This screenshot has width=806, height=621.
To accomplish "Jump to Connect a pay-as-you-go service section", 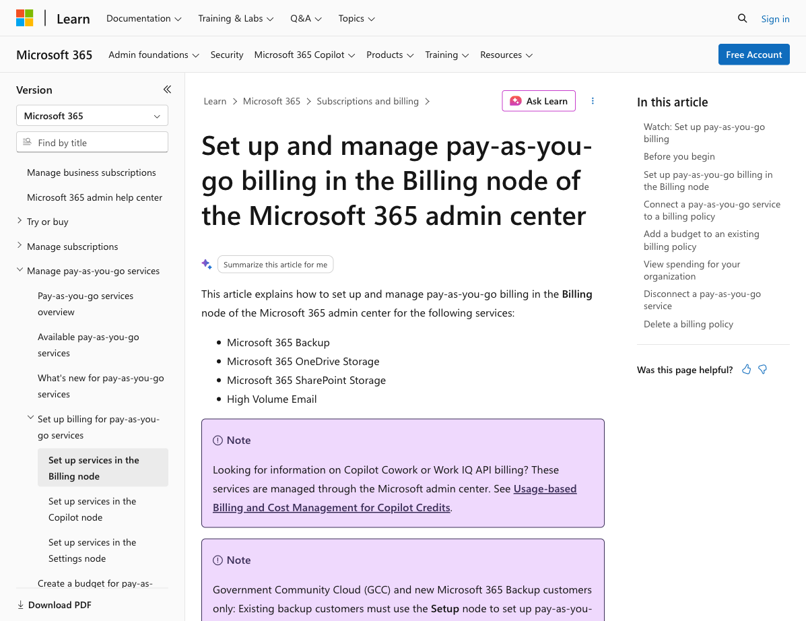I will pos(712,210).
